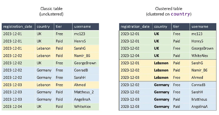Select the country header in classic table
This screenshot has height=115, width=219.
(43, 27)
